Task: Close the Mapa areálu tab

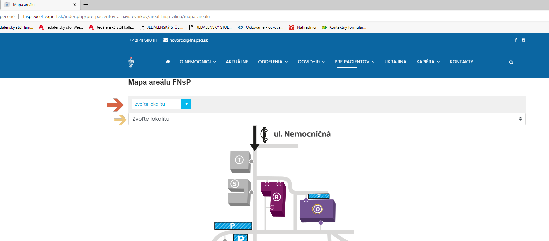Action: click(x=75, y=5)
